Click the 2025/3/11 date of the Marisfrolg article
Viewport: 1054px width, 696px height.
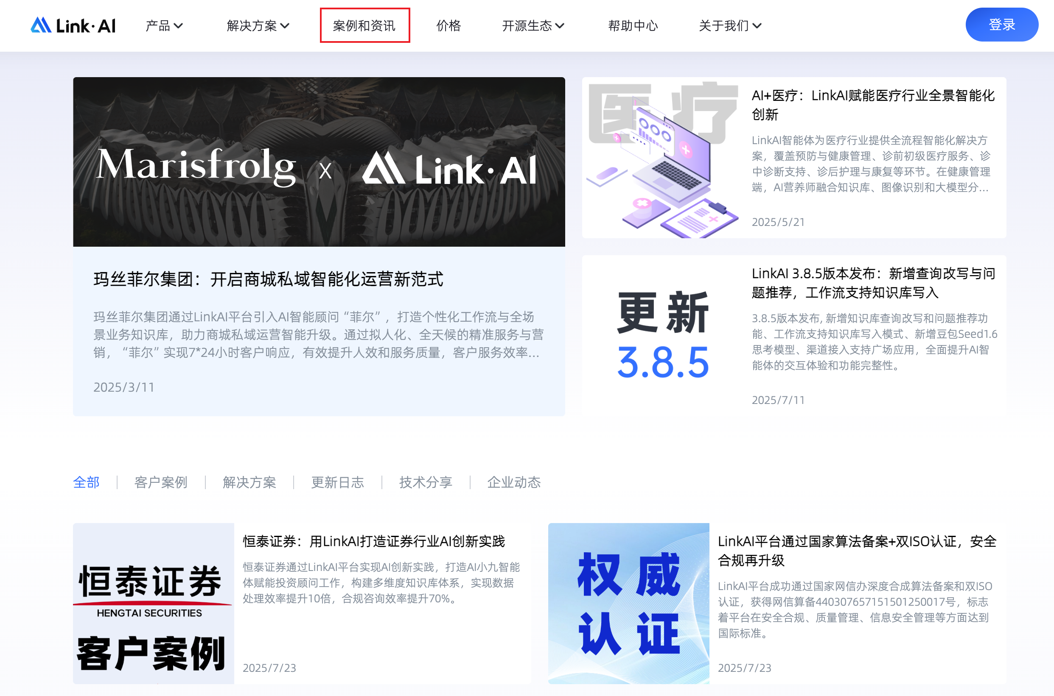tap(124, 387)
